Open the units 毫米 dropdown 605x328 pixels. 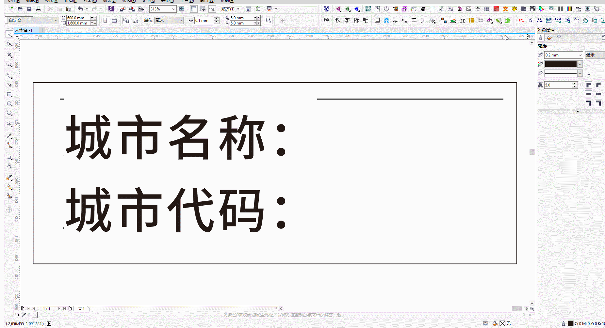click(180, 20)
